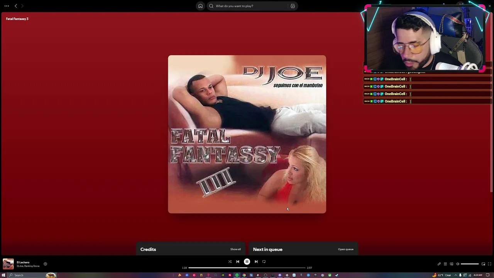Open the Windows Start menu

(x=3, y=275)
